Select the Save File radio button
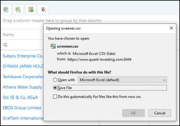Screen dimensions: 180x126 pos(55,88)
